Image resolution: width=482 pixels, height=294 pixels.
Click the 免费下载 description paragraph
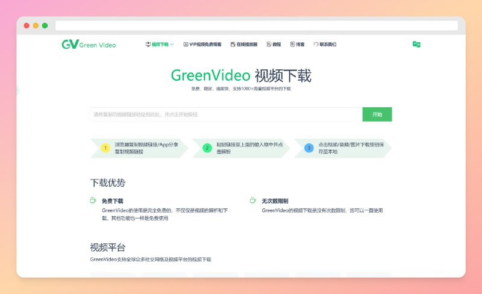pos(164,214)
